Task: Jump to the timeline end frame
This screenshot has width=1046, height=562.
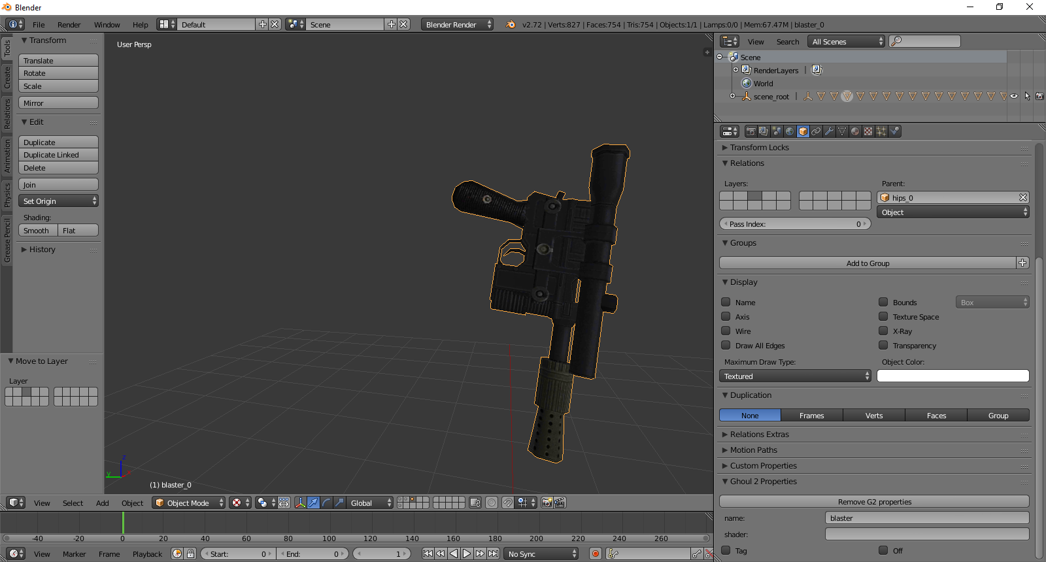Action: coord(493,554)
